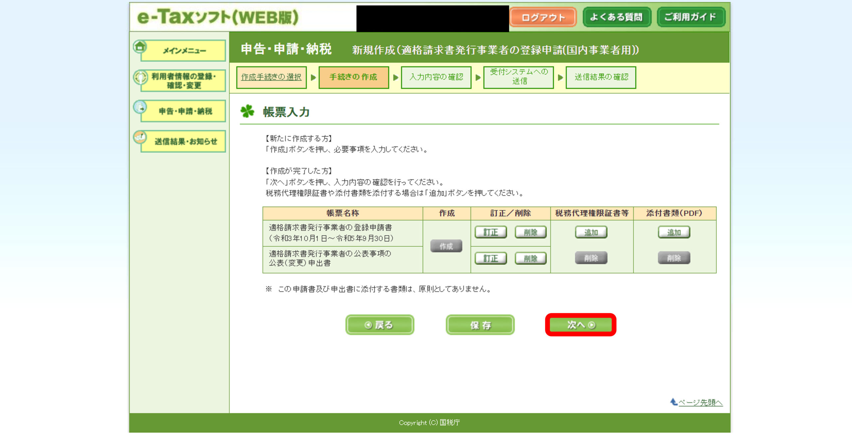This screenshot has height=446, width=852.
Task: Open the ご利用ガイド button
Action: click(691, 17)
